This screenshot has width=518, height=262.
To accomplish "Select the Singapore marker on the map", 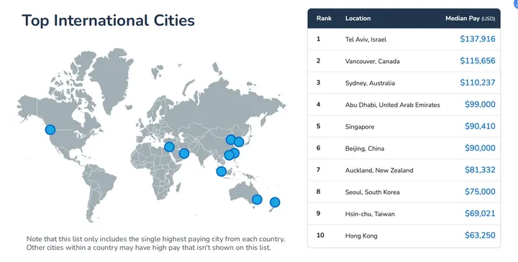I will click(222, 172).
